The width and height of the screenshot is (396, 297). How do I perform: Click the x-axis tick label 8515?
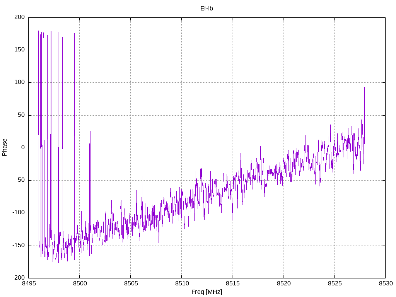232,284
